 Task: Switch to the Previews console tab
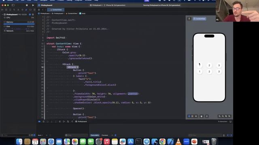tap(105, 135)
